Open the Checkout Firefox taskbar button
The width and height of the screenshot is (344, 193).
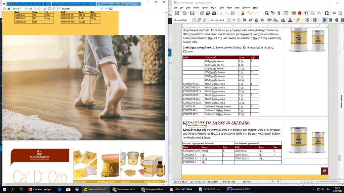41,189
